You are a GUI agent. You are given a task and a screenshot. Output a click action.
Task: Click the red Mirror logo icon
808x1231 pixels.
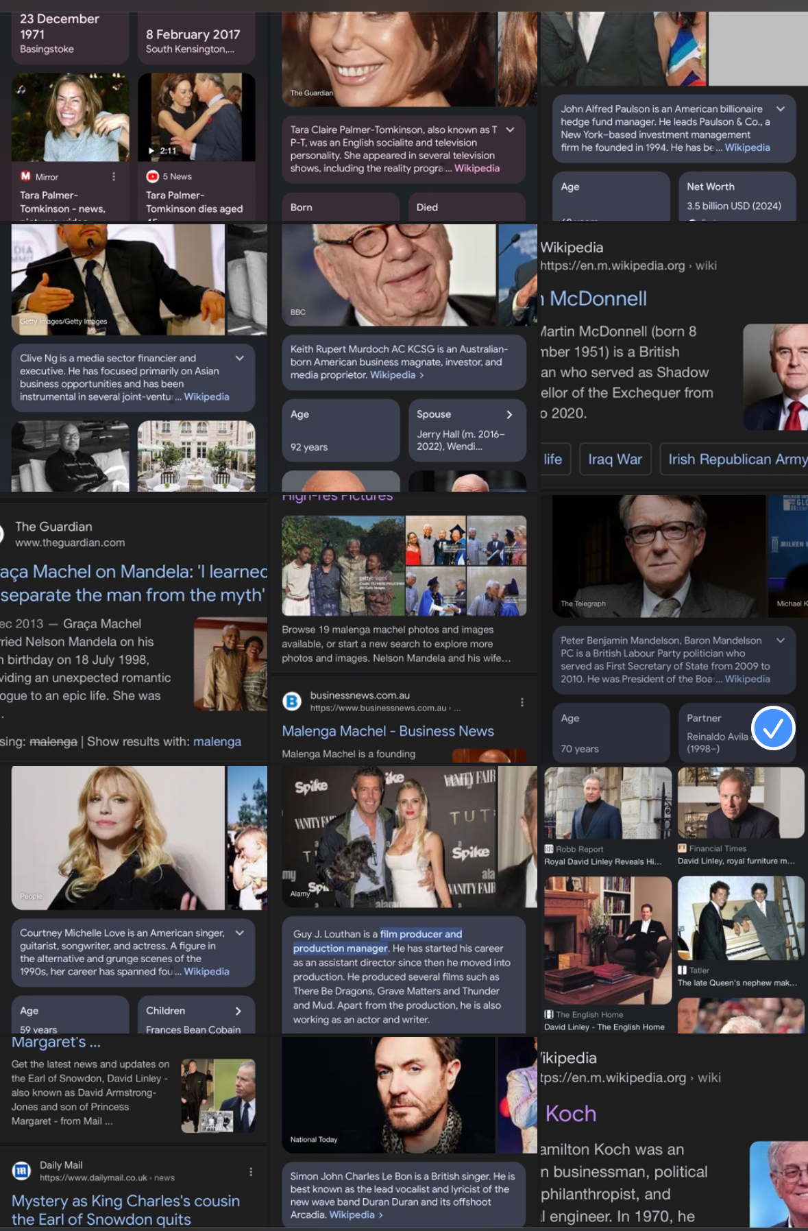[x=25, y=176]
